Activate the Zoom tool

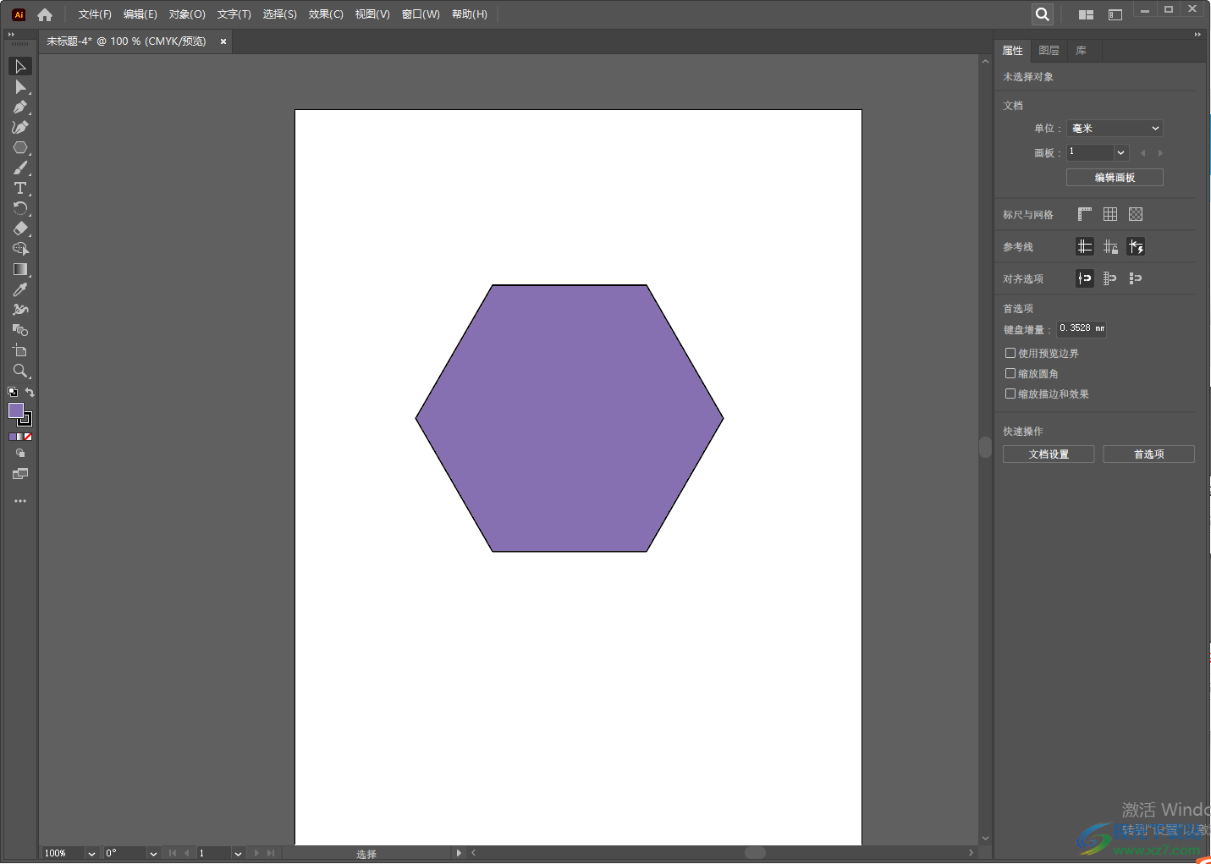point(20,371)
